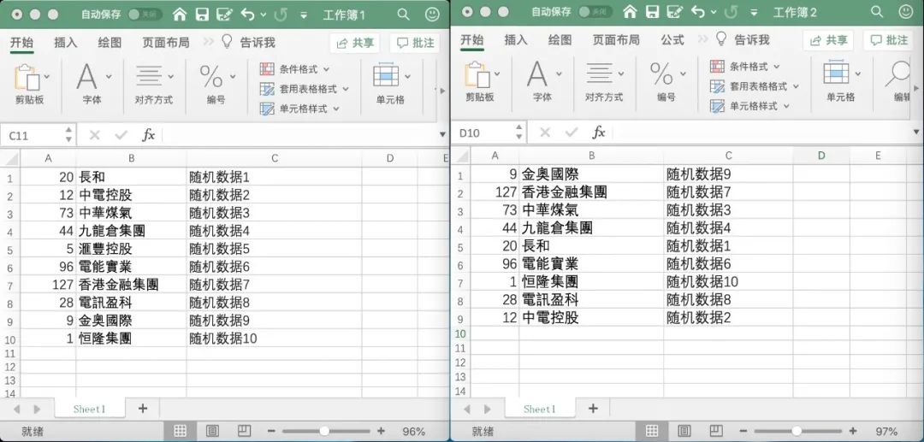Screen dimensions: 924x442
Task: Add a new sheet in 工作簿1
Action: (143, 409)
